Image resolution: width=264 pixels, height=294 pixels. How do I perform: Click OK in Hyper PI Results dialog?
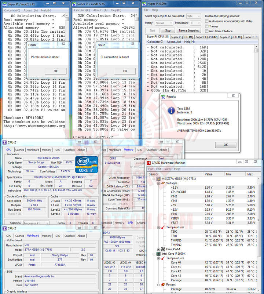[x=225, y=145]
